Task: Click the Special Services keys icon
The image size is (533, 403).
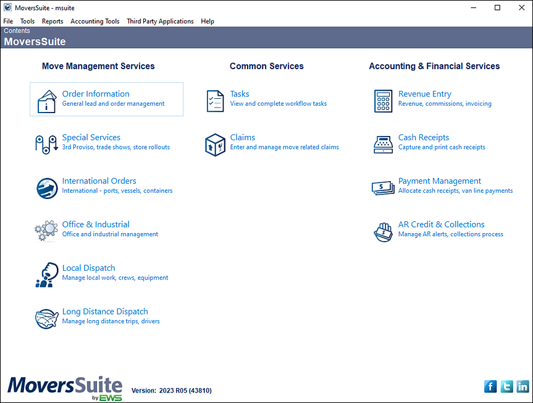Action: [x=46, y=143]
